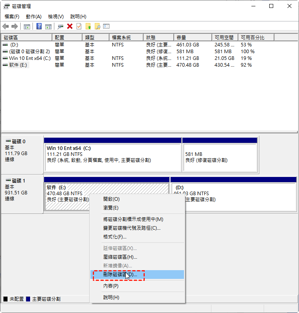Sort by 配置 column header
Screen dimensions: 299x313
(67, 38)
